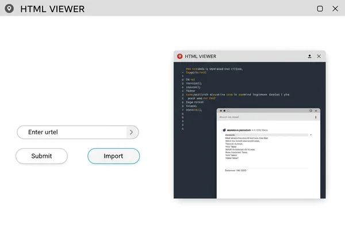
Task: Click the three-dot menu in nested browser window
Action: click(x=316, y=117)
